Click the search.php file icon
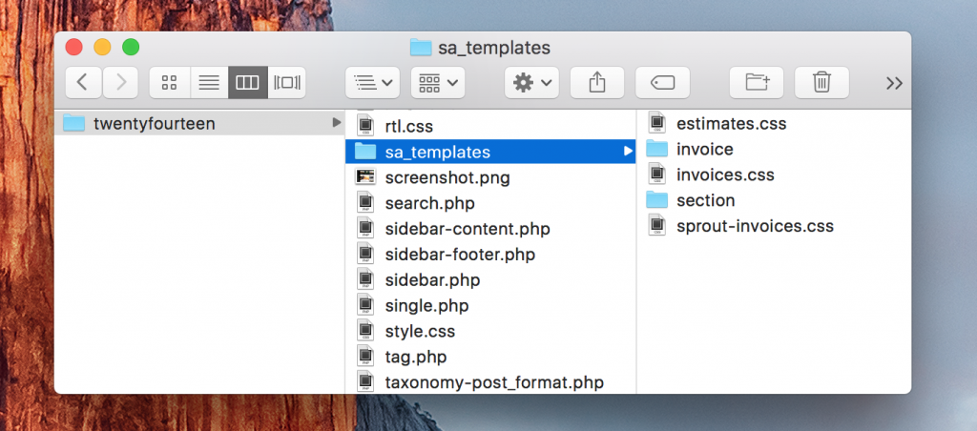Screen dimensions: 977x431 [x=365, y=202]
